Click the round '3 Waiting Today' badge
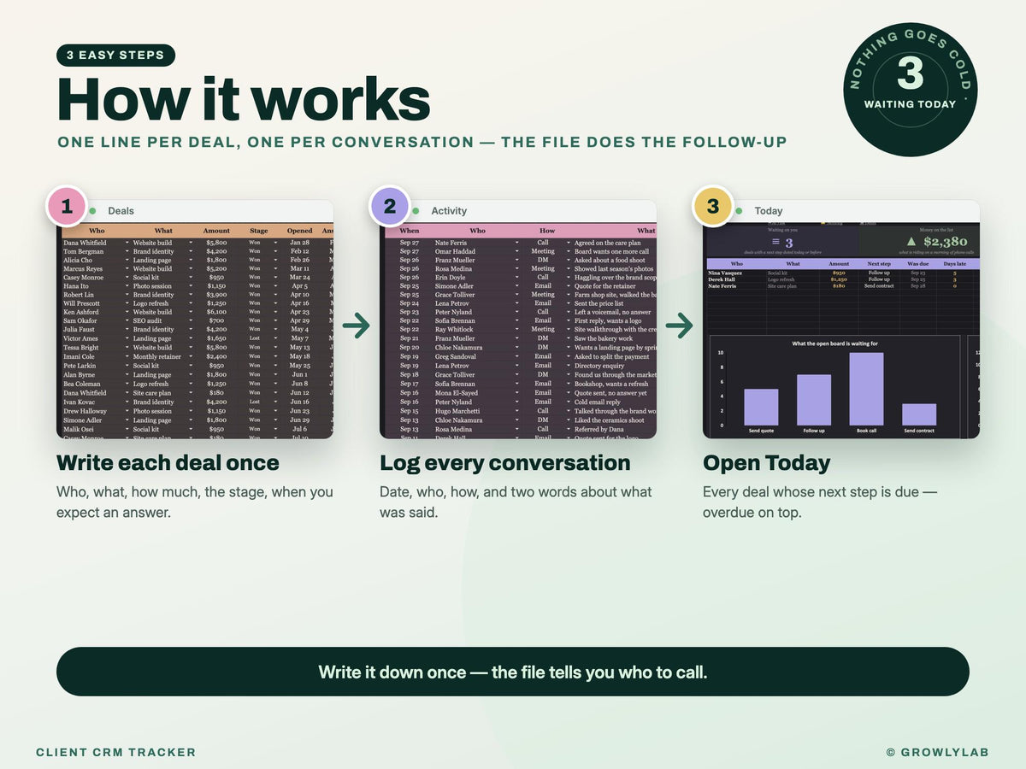 (911, 90)
